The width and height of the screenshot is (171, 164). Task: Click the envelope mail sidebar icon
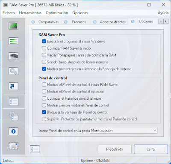[x=13, y=146]
